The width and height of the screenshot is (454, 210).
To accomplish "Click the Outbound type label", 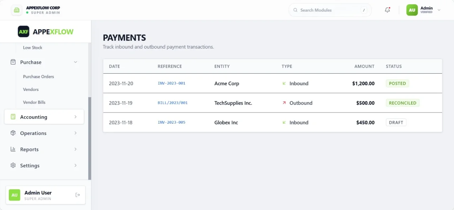I will point(301,103).
